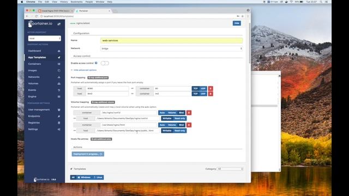Open the Chrome three-dot menu

pyautogui.click(x=248, y=16)
